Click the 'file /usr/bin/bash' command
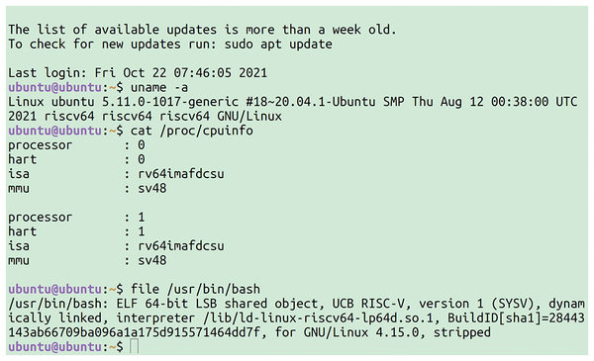The image size is (594, 361). [195, 289]
